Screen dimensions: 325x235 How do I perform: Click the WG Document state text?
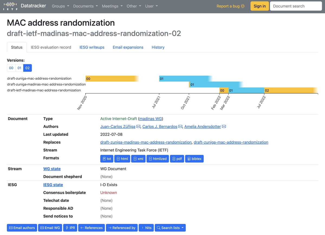[x=113, y=169]
